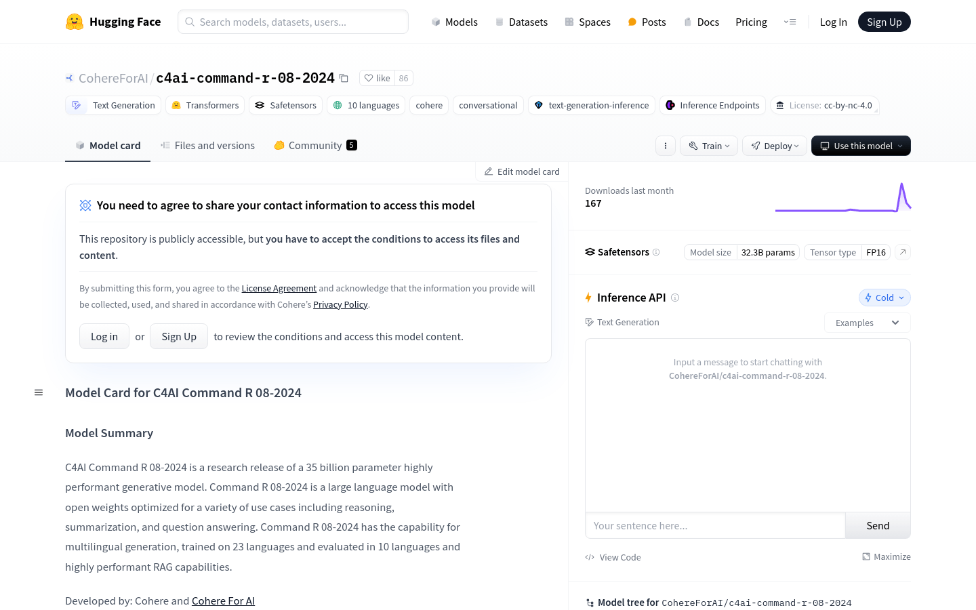Select the 10 languages tag

pos(366,105)
